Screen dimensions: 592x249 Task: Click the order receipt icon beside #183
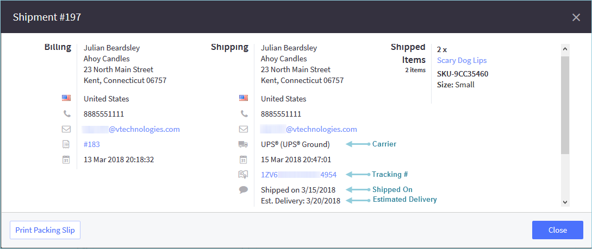(x=66, y=144)
